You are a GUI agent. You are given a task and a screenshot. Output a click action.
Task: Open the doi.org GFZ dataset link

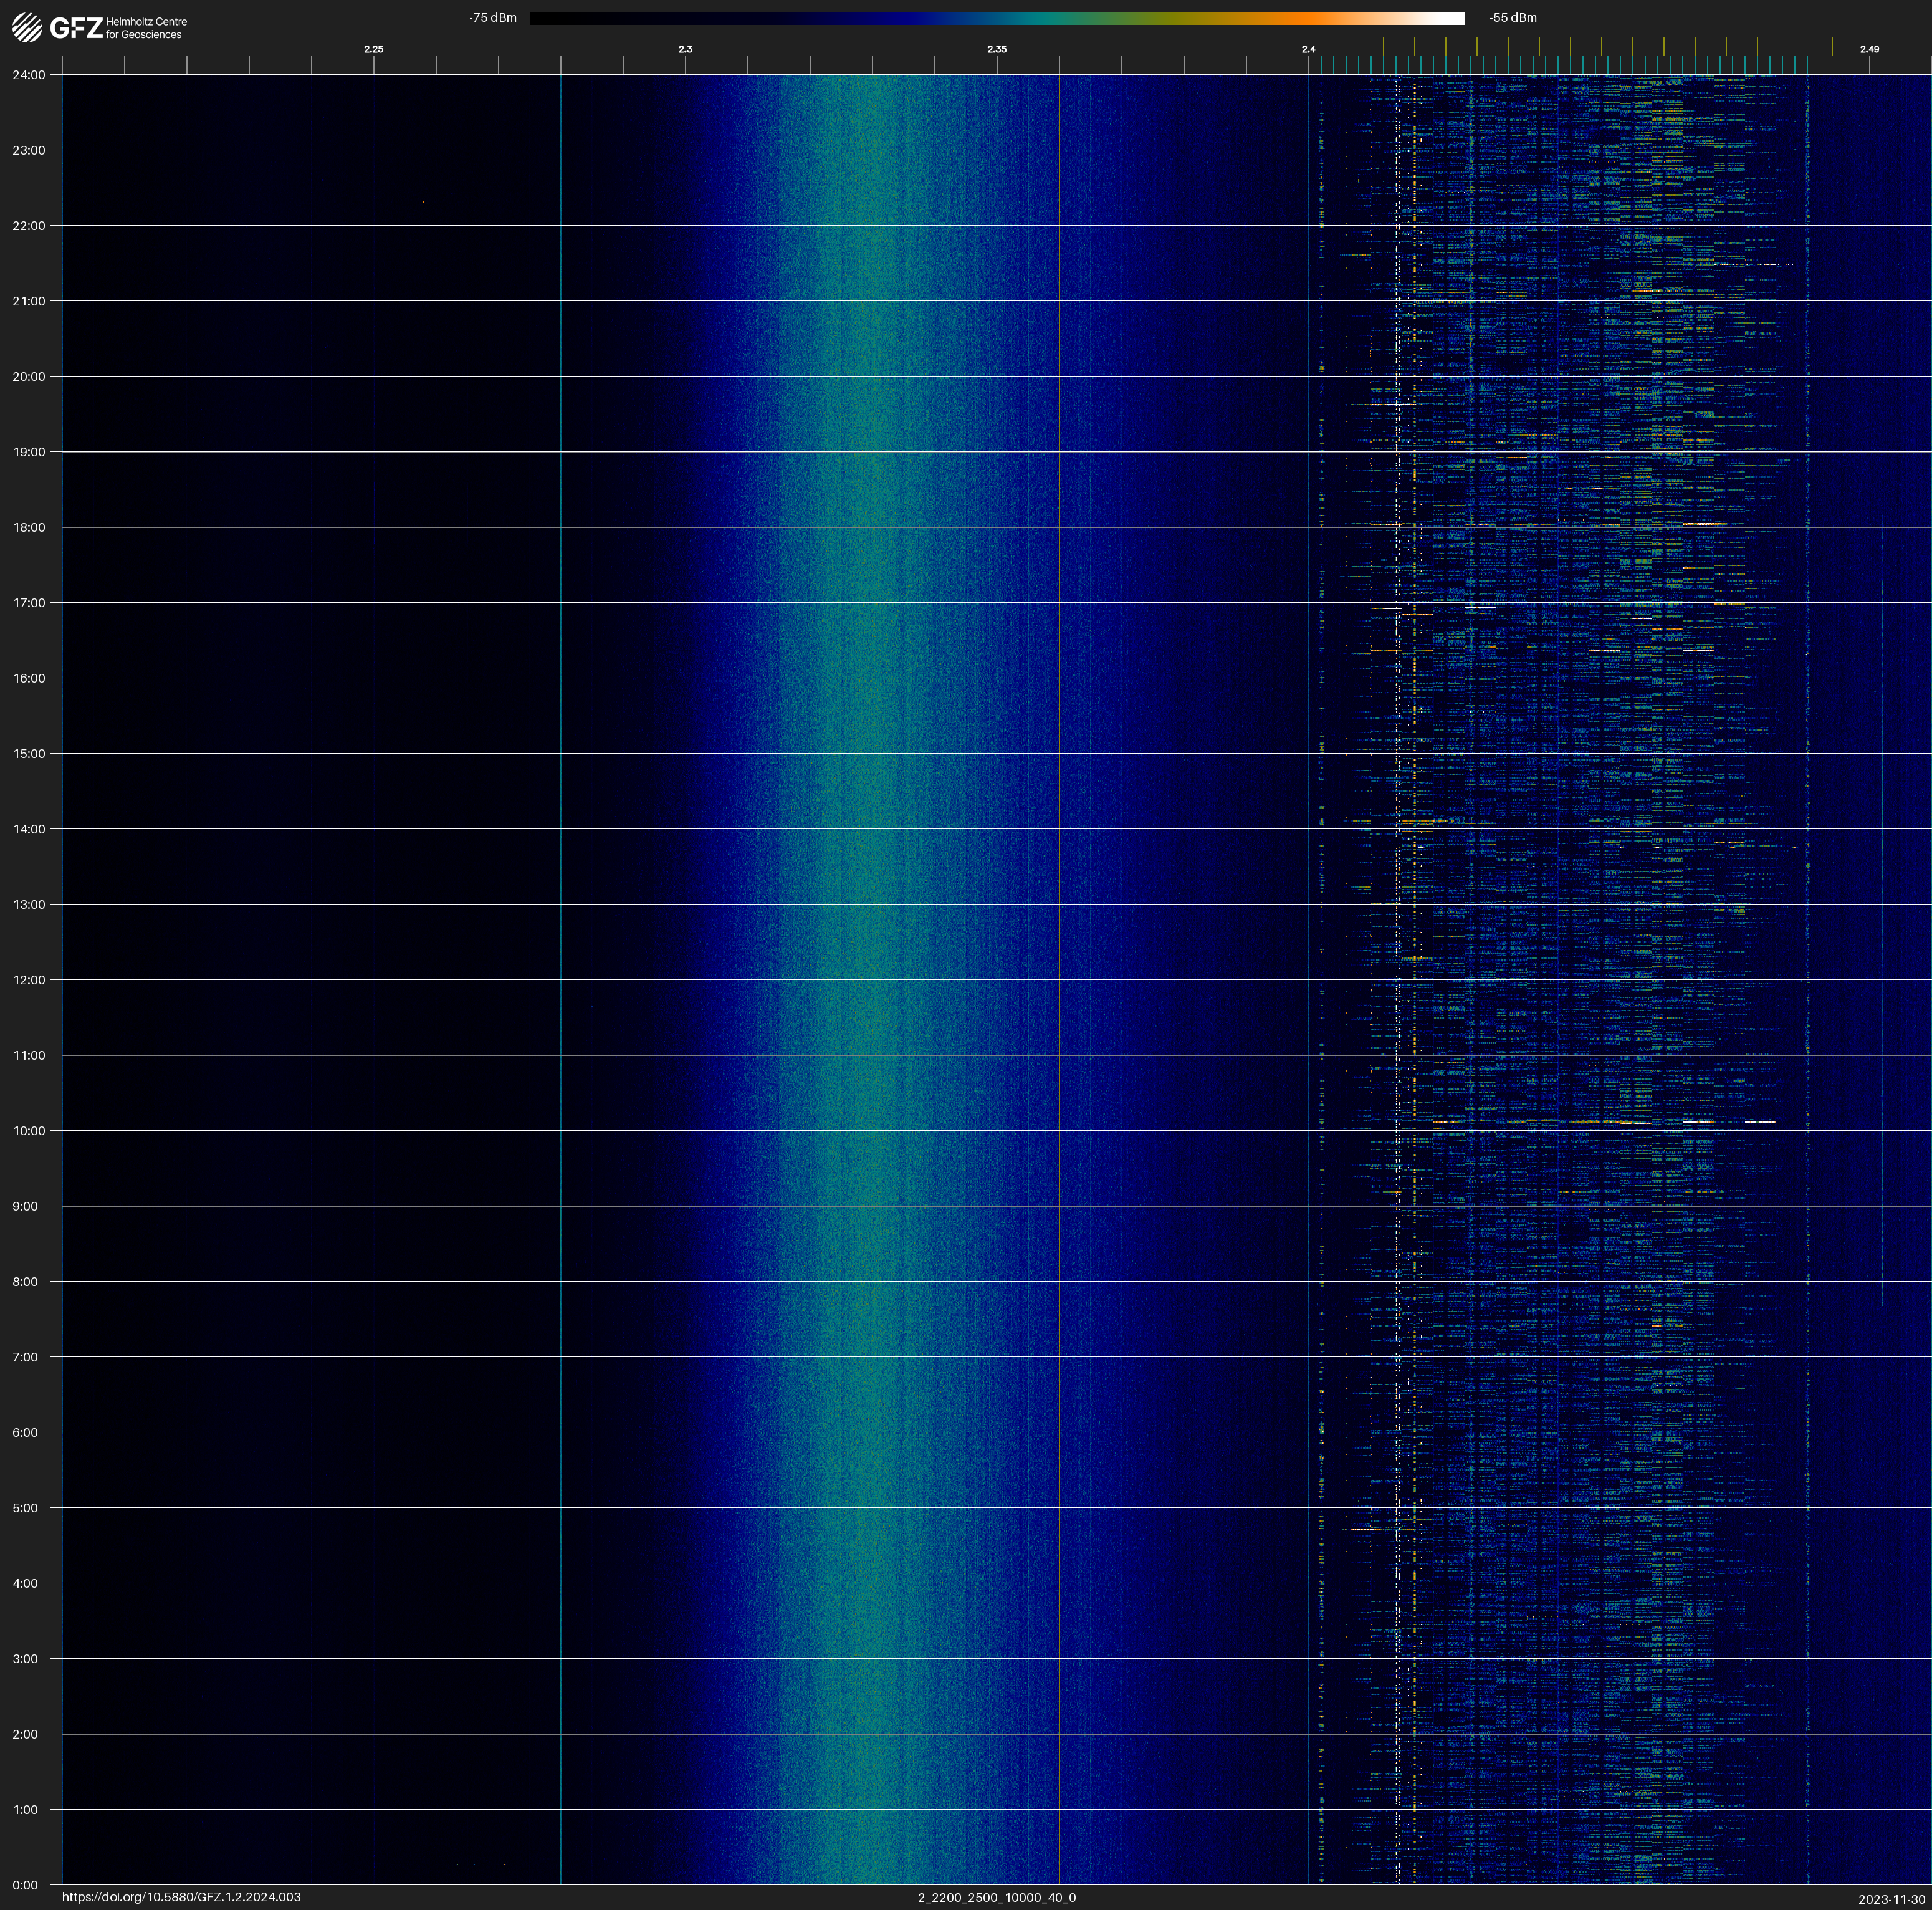181,1897
